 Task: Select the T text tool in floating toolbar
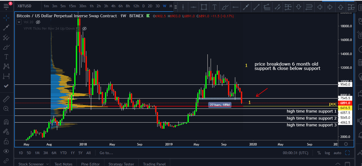pyautogui.click(x=214, y=7)
